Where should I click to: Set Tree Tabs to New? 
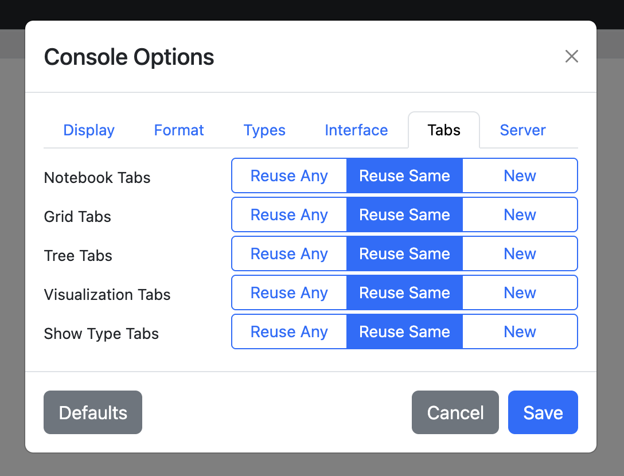pyautogui.click(x=520, y=253)
